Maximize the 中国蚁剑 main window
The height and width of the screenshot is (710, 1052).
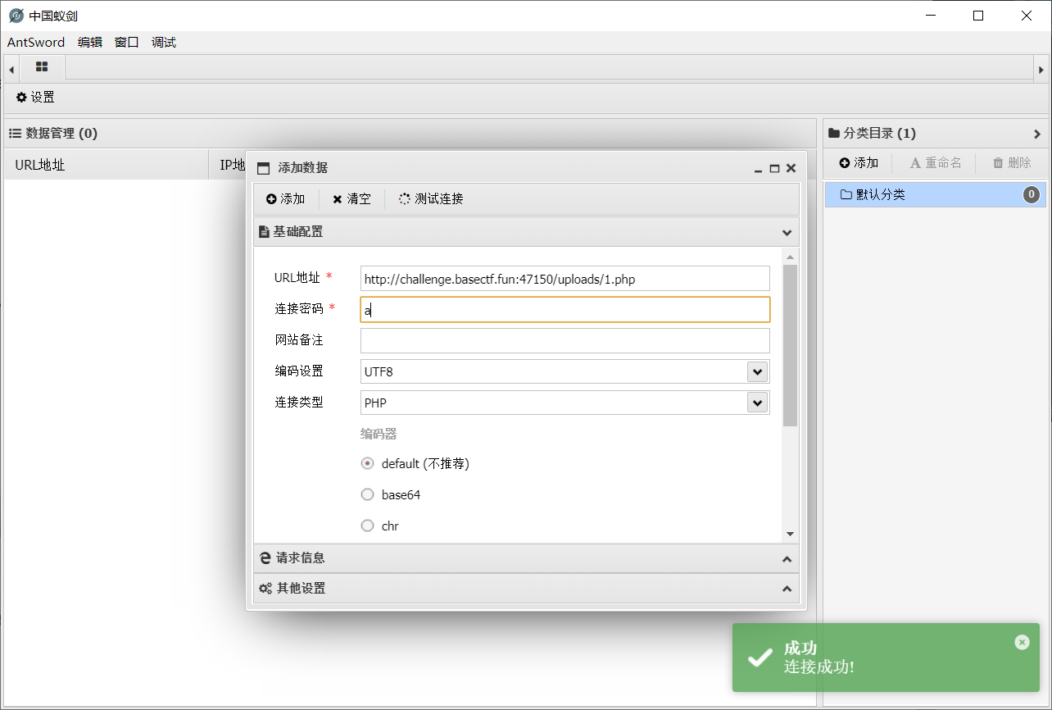coord(978,15)
